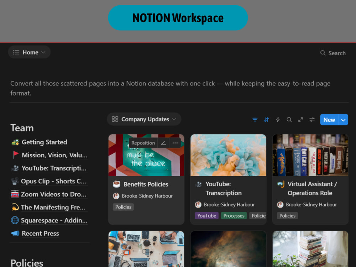
Task: Click the snorkel mask icon on Virtual Assistant
Action: [x=281, y=184]
